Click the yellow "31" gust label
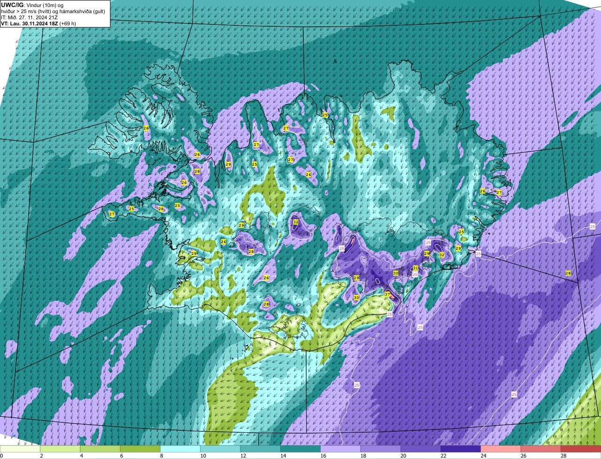Screen dimensions: 601x459 (416, 268)
